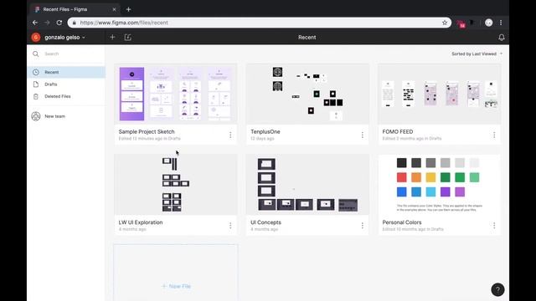Screen dimensions: 536x301
Task: Click the New team circular icon
Action: 36,116
